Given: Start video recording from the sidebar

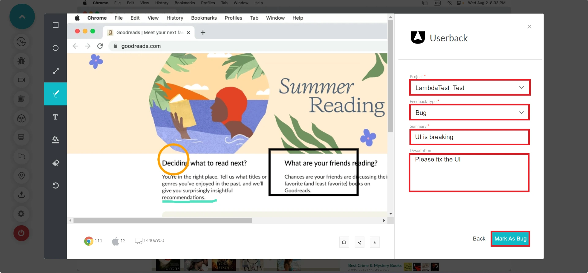Looking at the screenshot, I should pos(21,80).
